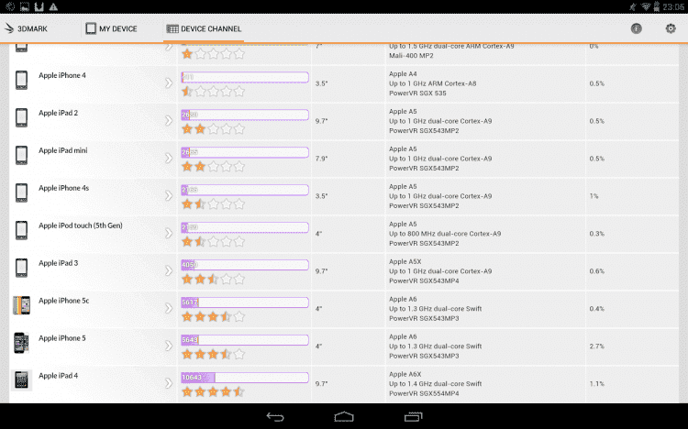
Task: Click the star rating of Apple iPhone 5
Action: click(213, 354)
